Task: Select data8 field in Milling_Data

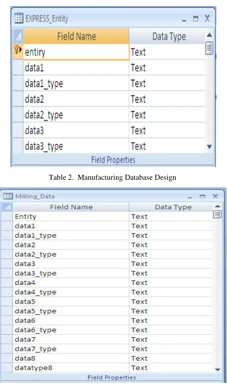Action: pos(70,358)
